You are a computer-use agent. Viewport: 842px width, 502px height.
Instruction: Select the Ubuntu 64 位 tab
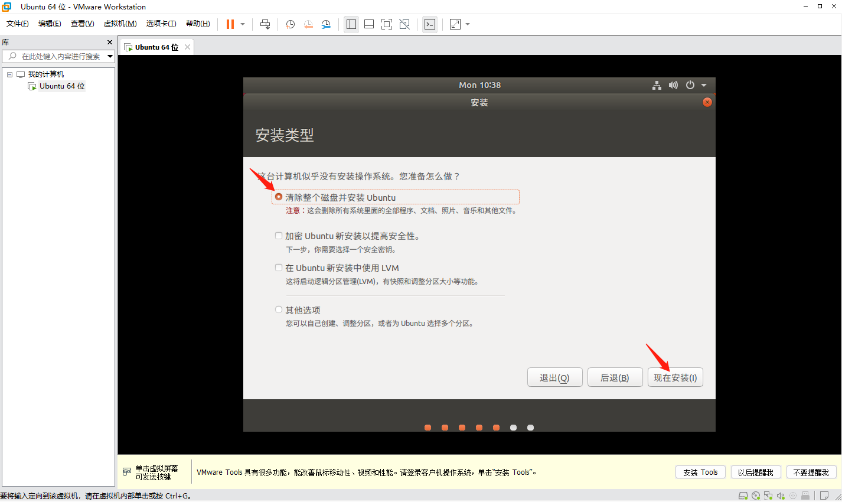pos(156,46)
